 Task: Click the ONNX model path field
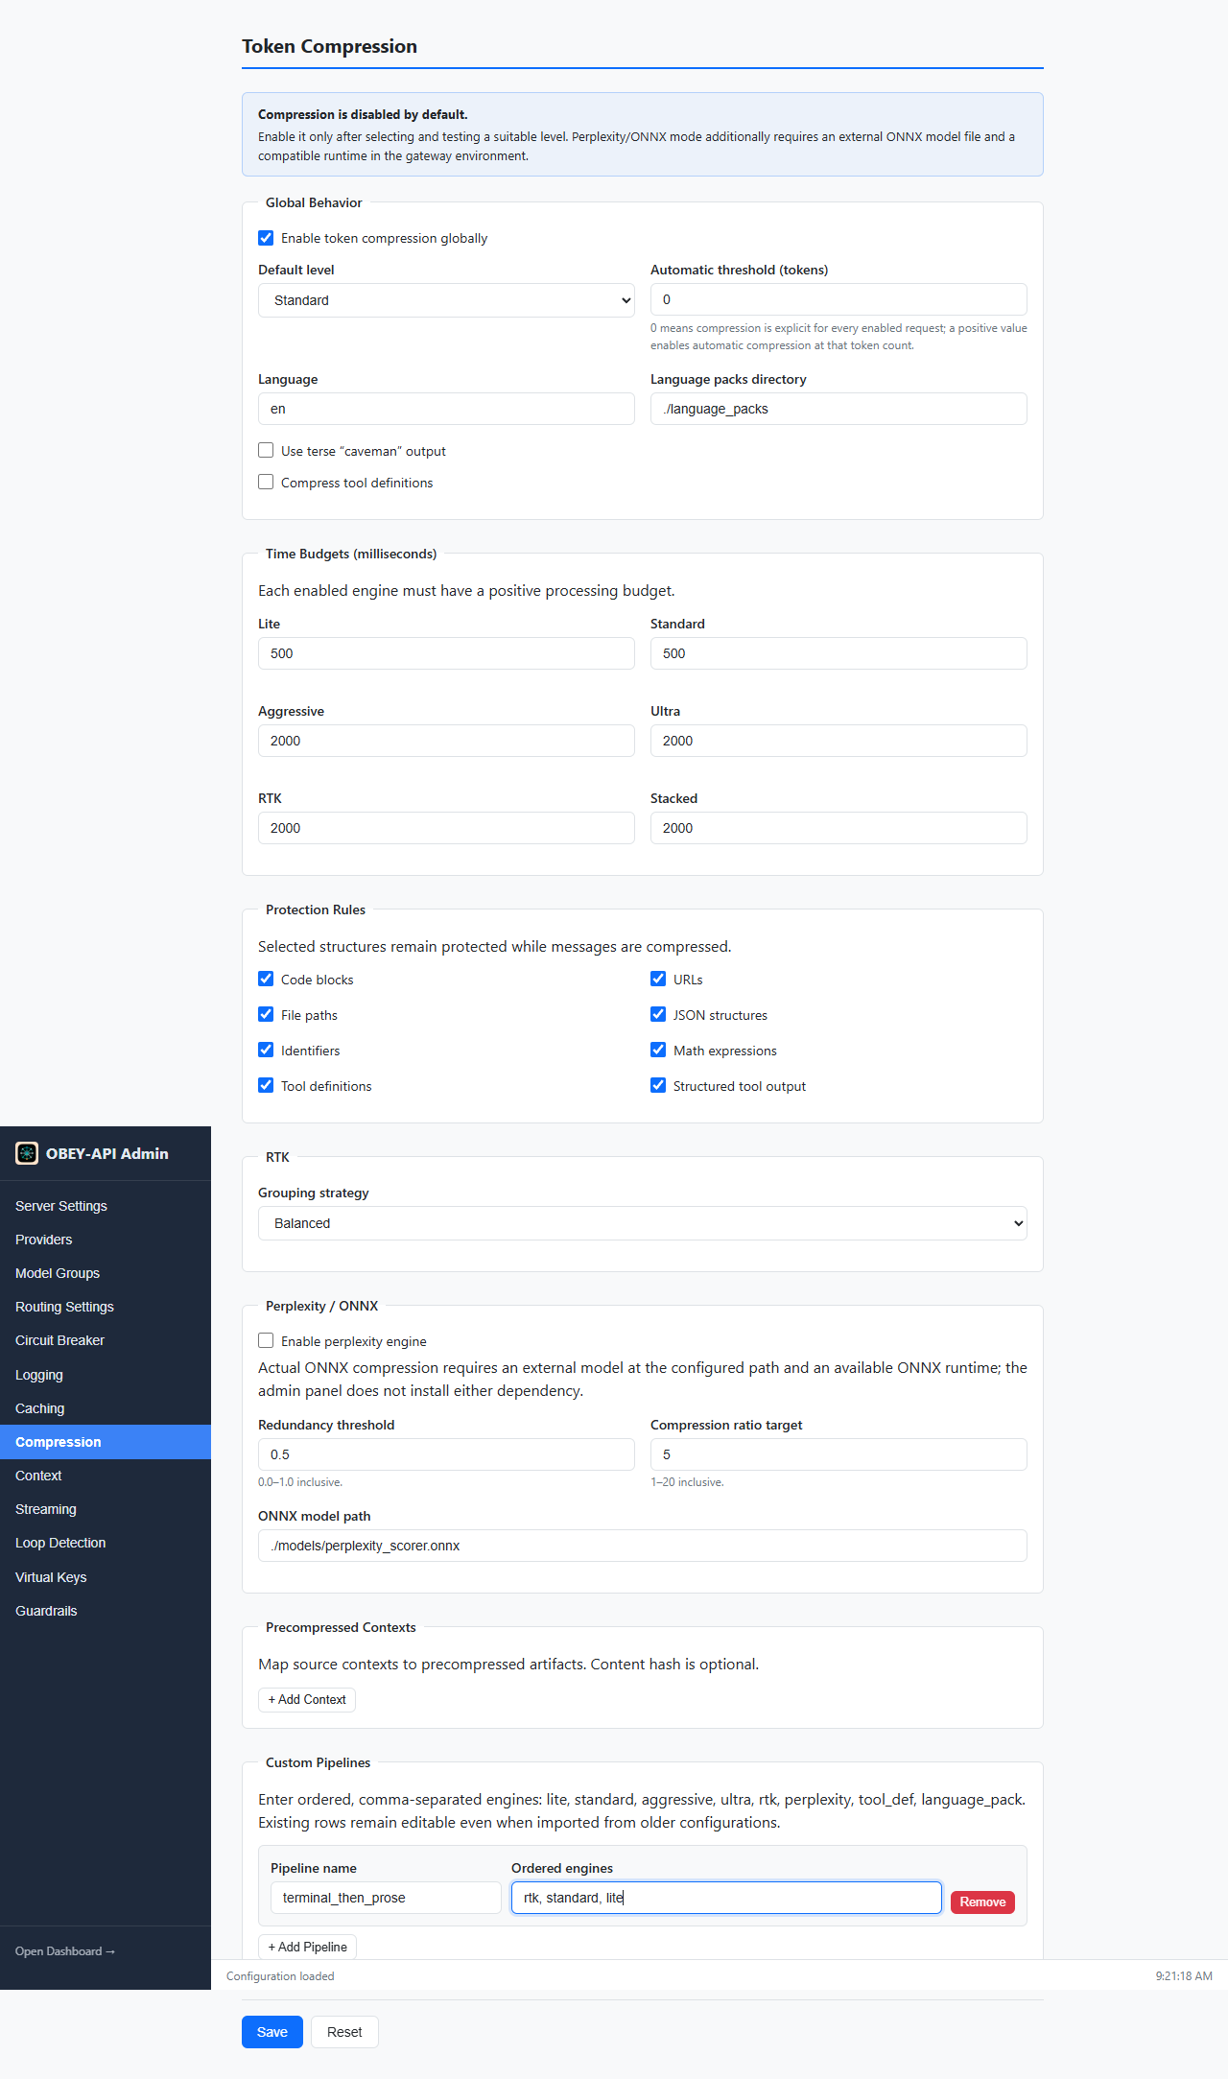tap(643, 1546)
